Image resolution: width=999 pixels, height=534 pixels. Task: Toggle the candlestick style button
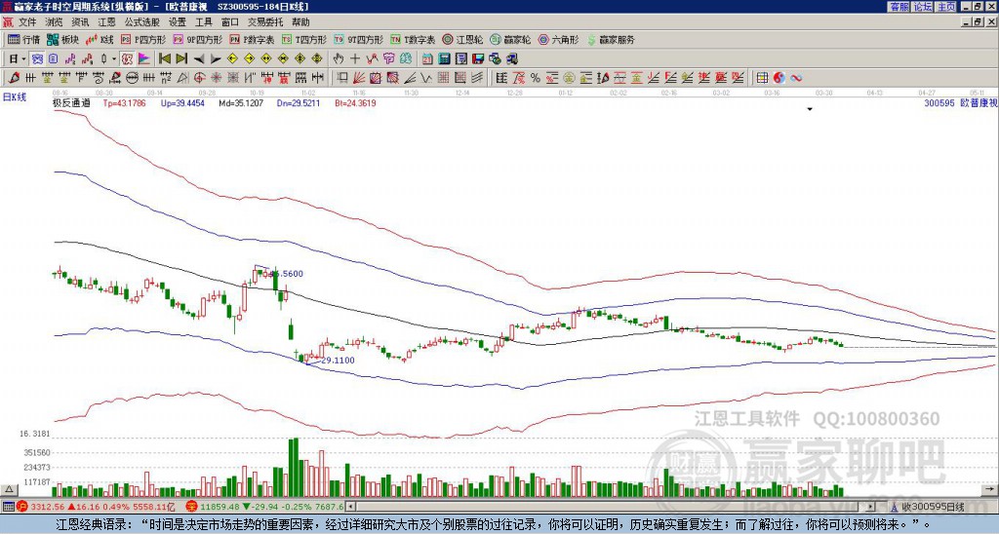point(103,59)
